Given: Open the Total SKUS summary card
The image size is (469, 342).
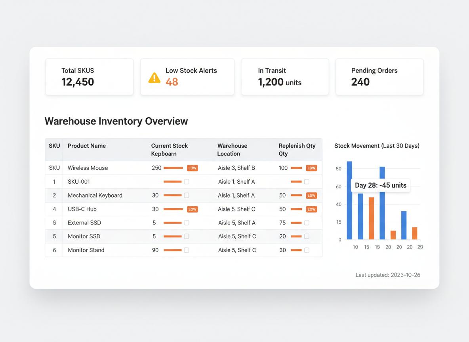Looking at the screenshot, I should (89, 77).
